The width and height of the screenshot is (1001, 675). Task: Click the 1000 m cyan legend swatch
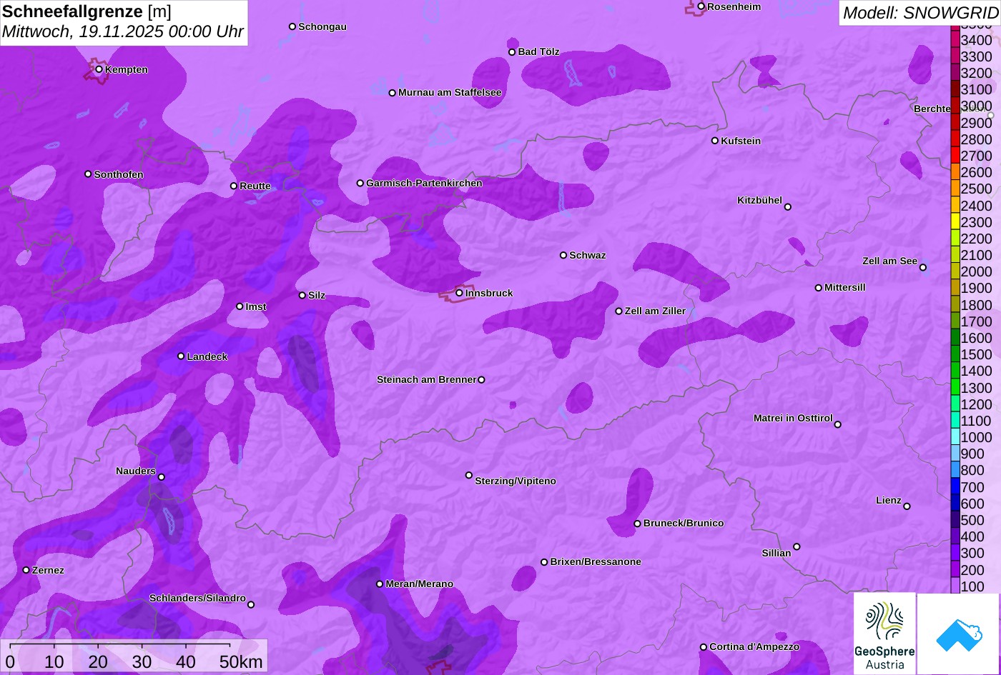(x=955, y=436)
